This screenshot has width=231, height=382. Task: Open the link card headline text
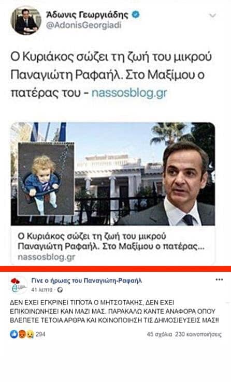point(111,241)
